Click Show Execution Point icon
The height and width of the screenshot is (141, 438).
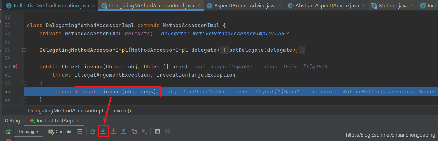[x=80, y=132]
